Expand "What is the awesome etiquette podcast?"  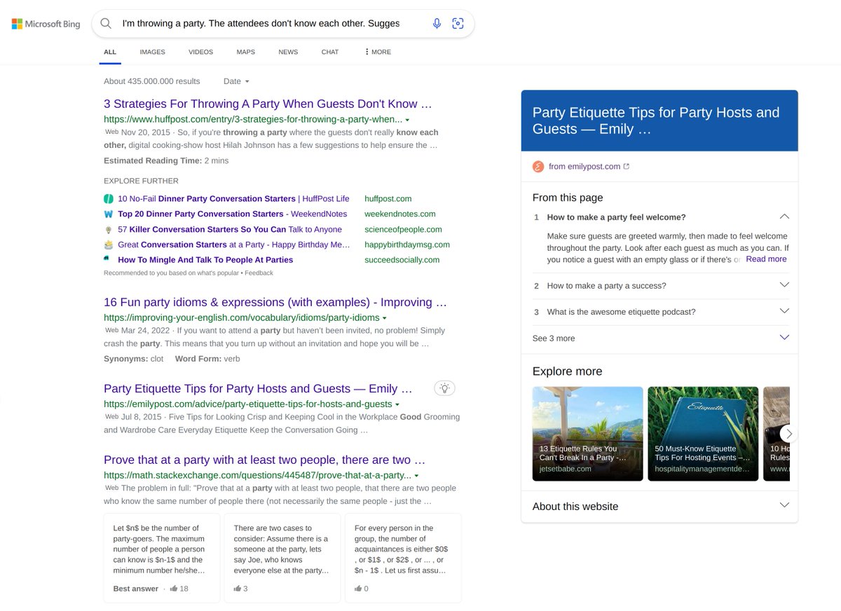(x=784, y=311)
